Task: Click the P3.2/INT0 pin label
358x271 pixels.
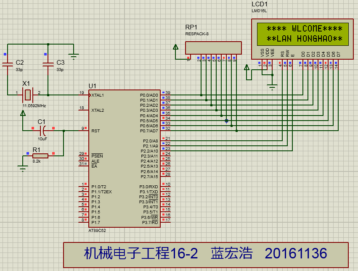Action: coord(149,197)
